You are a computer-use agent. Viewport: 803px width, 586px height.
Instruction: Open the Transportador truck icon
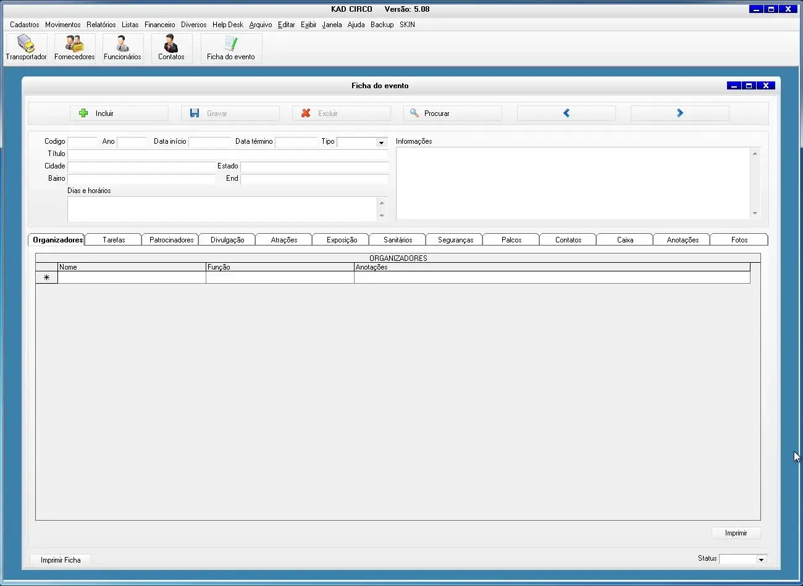26,47
